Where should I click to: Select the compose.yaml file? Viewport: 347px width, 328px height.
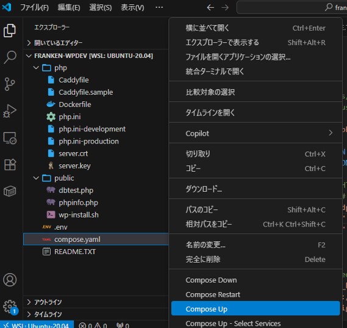tap(96, 239)
